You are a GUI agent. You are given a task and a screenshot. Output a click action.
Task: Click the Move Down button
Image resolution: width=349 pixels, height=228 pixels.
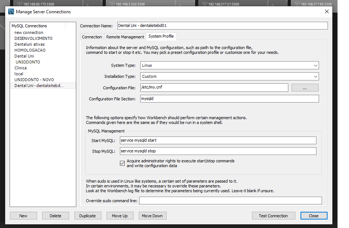point(152,216)
